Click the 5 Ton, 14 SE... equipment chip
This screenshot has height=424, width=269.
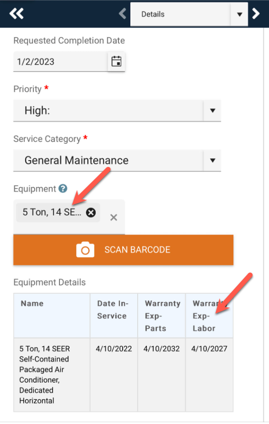click(52, 212)
